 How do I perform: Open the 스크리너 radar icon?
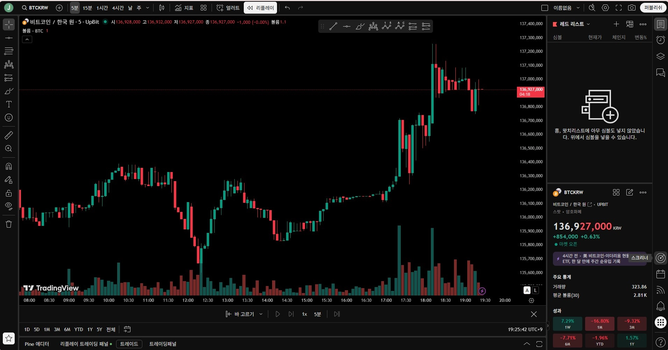[x=660, y=258]
